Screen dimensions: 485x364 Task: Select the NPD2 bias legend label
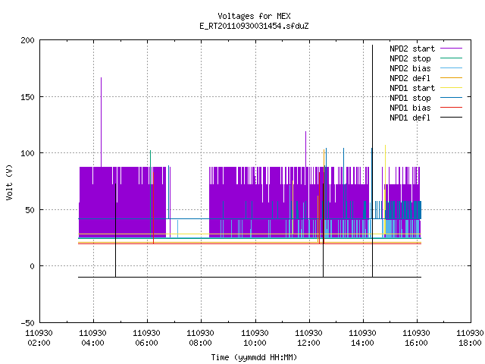410,68
